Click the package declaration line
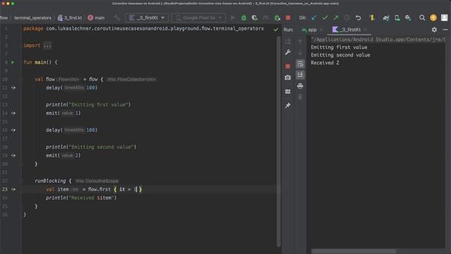 tap(143, 28)
